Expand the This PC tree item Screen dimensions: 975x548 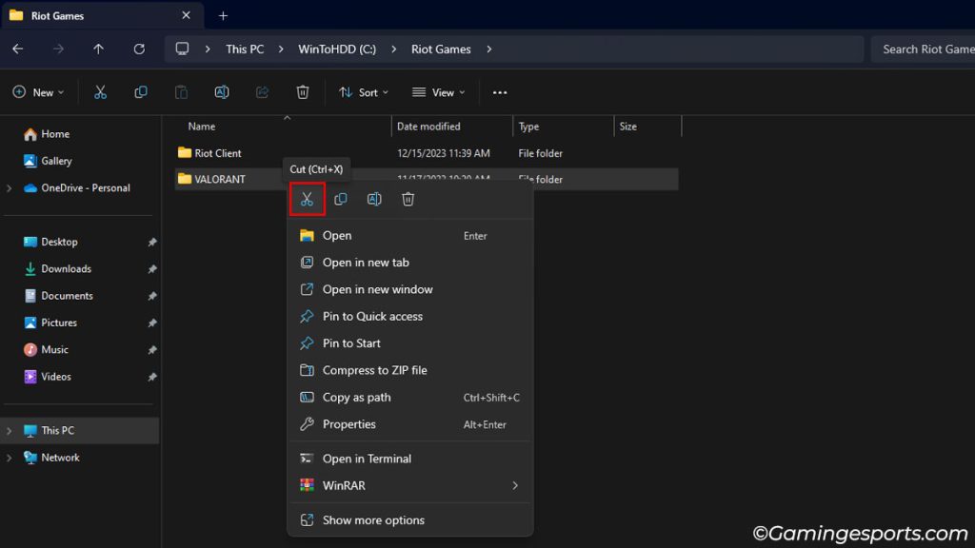pos(8,430)
